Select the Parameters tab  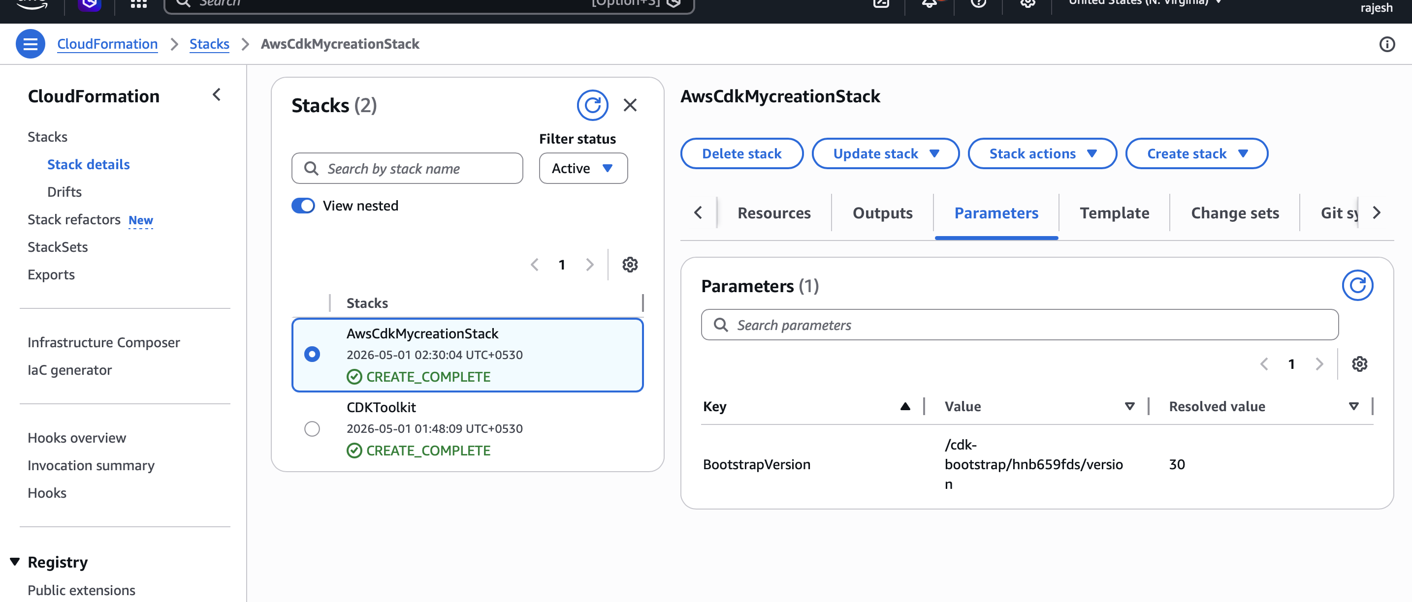(996, 213)
